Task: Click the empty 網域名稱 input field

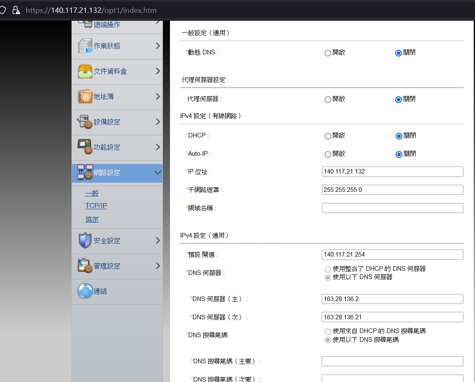Action: [x=393, y=208]
